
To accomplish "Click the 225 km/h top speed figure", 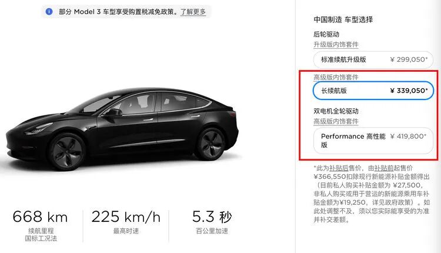I will tap(126, 217).
